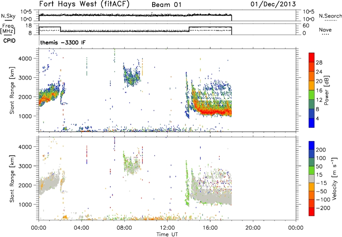
Task: Click the "themis -3300 IF" CPID text
Action: (63, 42)
